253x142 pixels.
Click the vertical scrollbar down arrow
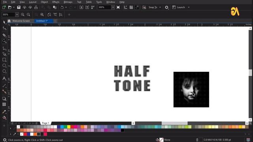250,120
